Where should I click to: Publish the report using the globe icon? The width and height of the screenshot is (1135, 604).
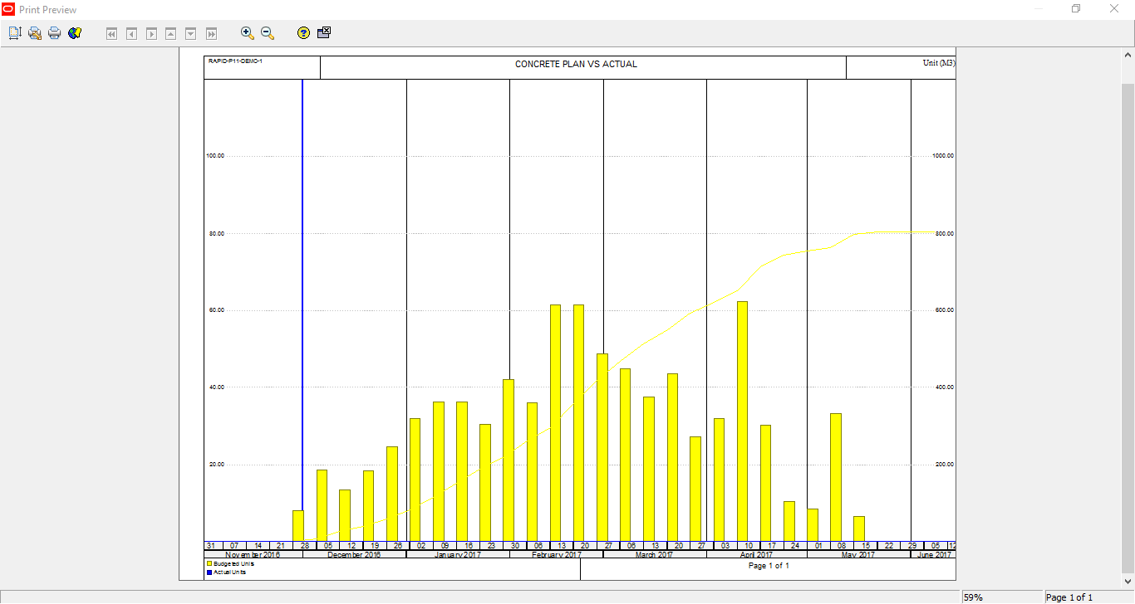[x=75, y=33]
